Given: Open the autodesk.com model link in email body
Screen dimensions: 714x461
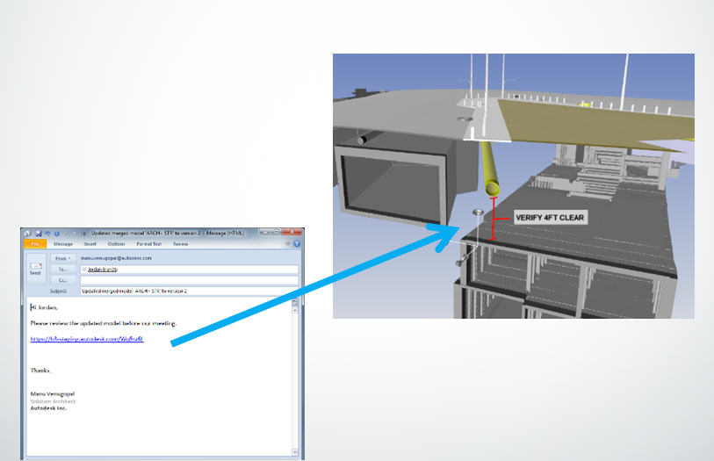Looking at the screenshot, I should tap(86, 338).
